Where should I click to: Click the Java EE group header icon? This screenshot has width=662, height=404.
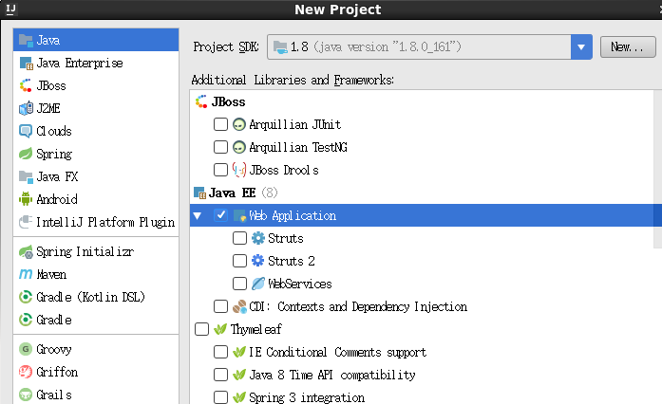[x=199, y=193]
